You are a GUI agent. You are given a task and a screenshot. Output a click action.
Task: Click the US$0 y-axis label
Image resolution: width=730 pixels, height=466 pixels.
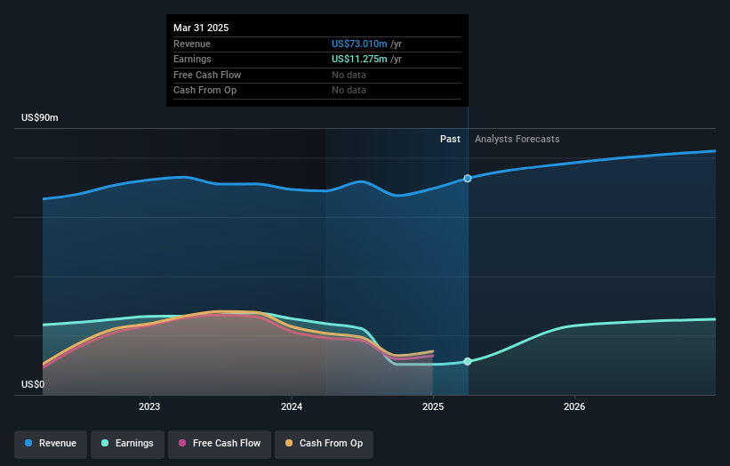point(33,384)
